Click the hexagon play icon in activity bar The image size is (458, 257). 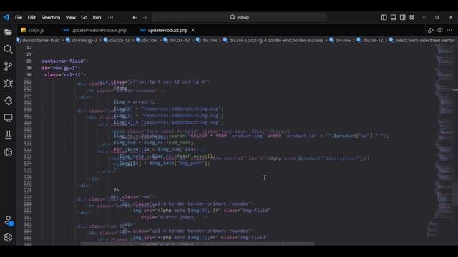(x=8, y=152)
